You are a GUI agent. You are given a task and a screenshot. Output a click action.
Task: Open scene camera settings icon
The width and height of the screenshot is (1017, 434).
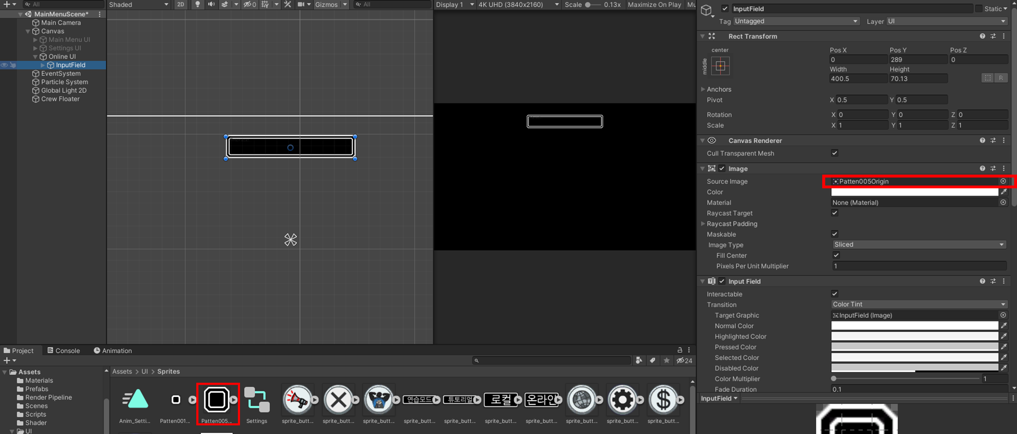pyautogui.click(x=301, y=5)
